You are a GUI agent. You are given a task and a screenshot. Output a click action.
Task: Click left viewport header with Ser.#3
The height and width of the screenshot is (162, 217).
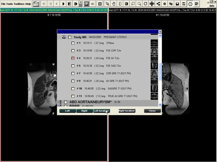click(54, 10)
